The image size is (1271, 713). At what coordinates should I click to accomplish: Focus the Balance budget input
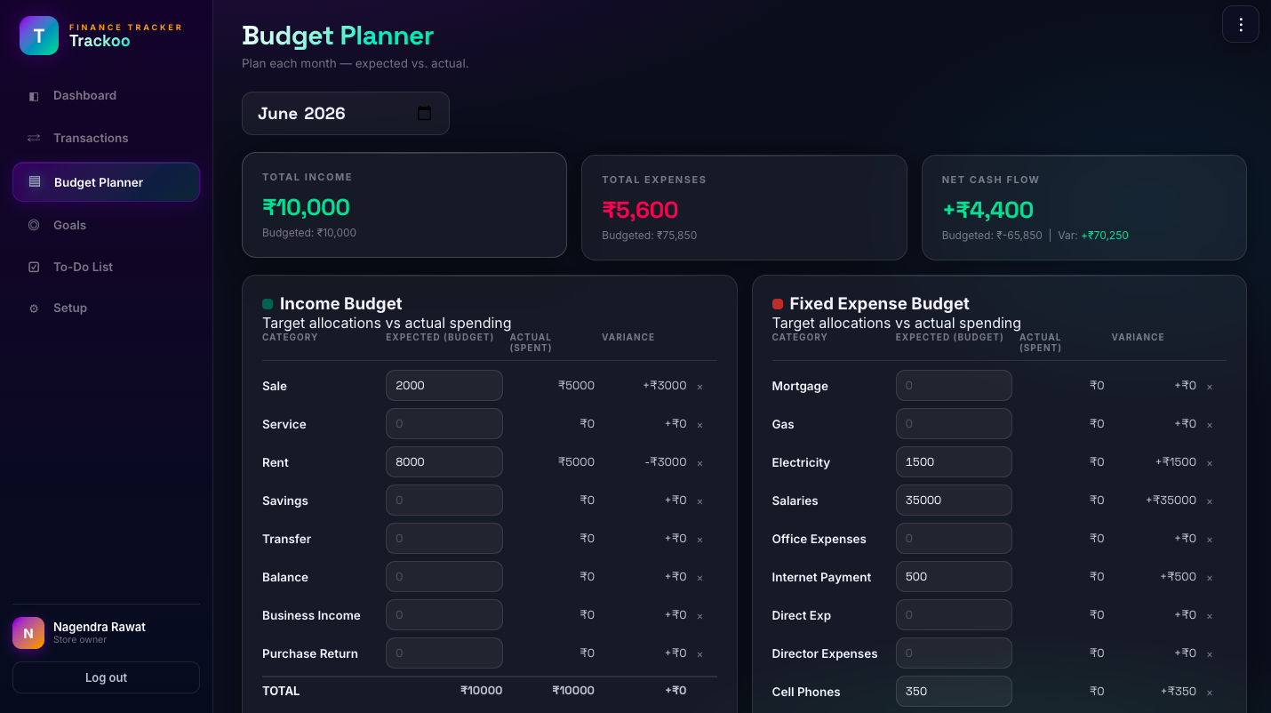pos(444,577)
